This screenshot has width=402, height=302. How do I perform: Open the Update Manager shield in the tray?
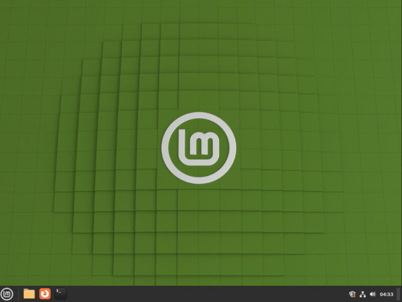tap(352, 294)
